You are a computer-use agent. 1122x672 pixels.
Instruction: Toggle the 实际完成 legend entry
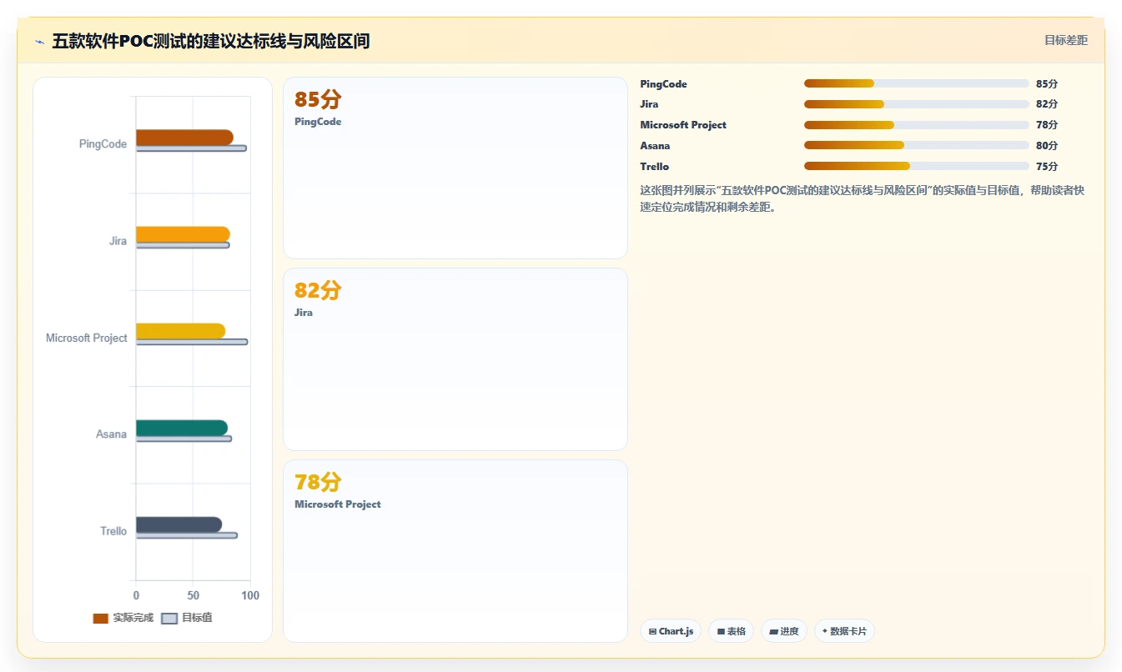[123, 618]
